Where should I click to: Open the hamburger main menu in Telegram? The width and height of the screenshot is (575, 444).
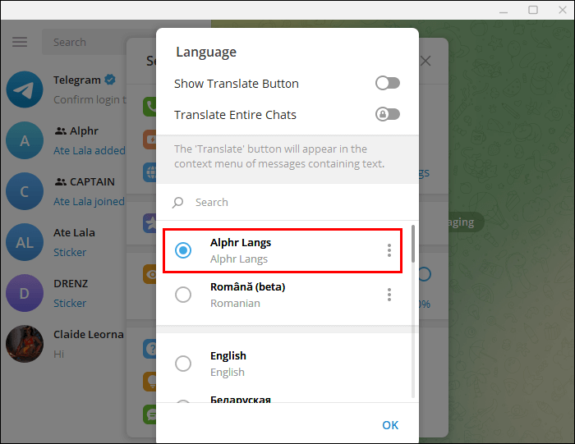point(20,42)
